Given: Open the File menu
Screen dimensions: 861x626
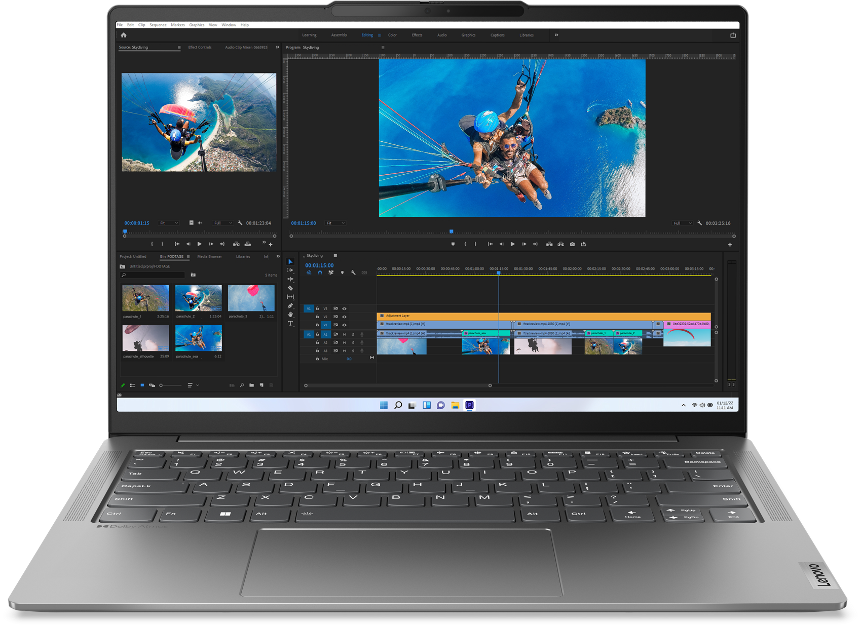Looking at the screenshot, I should [120, 25].
